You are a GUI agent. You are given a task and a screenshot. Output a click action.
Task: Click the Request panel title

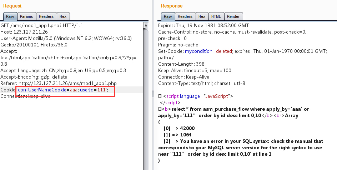pyautogui.click(x=12, y=6)
